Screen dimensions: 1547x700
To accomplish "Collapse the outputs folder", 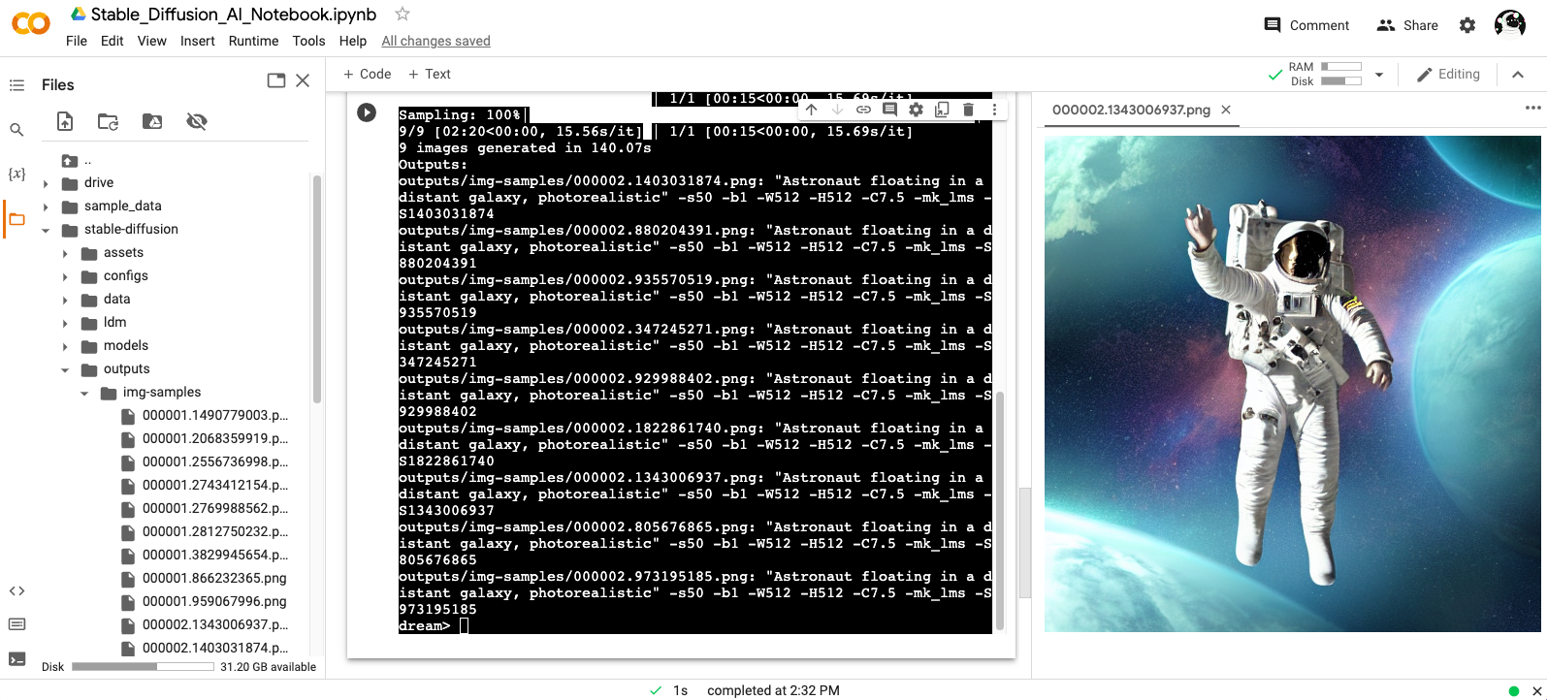I will tap(65, 369).
